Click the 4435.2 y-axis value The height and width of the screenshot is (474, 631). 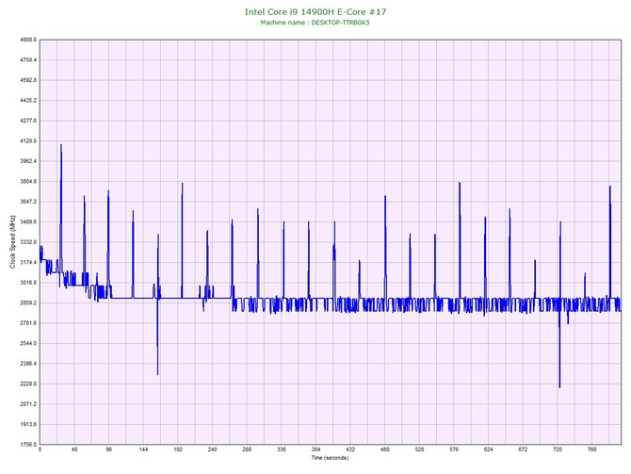pyautogui.click(x=28, y=100)
